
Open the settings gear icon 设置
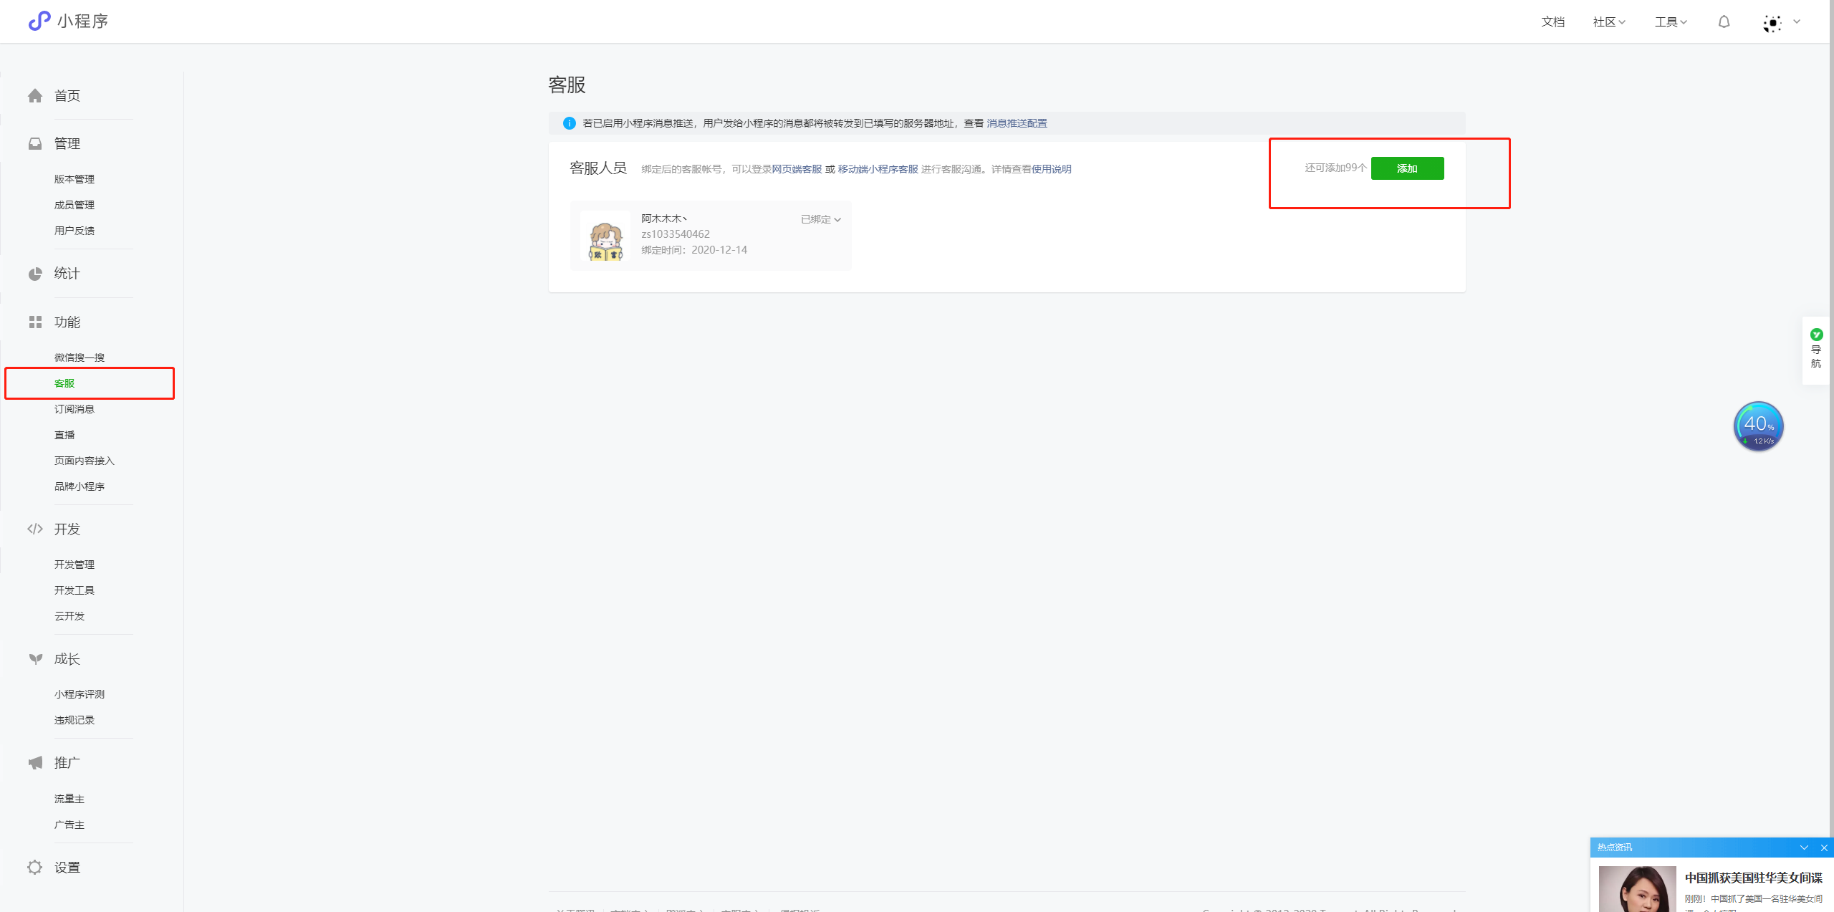pyautogui.click(x=35, y=868)
